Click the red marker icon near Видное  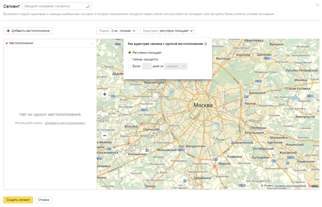(x=215, y=166)
